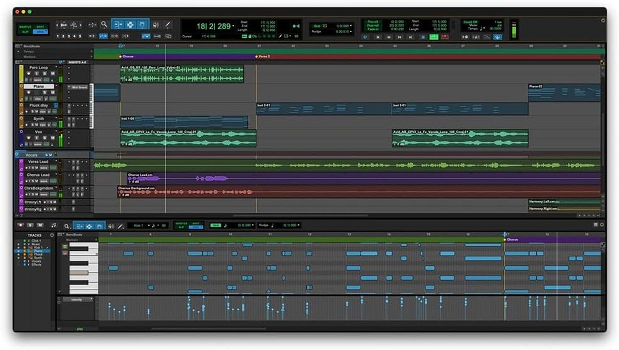Click the red Record transport button

(x=445, y=37)
